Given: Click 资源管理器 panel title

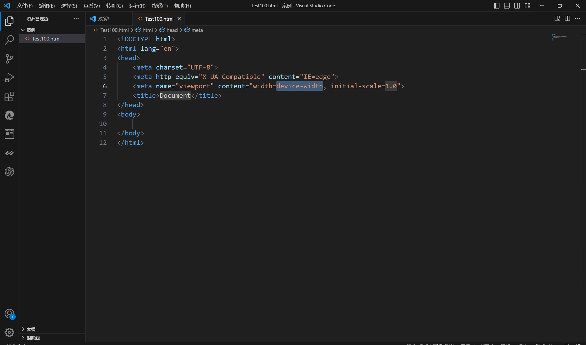Looking at the screenshot, I should (x=37, y=19).
